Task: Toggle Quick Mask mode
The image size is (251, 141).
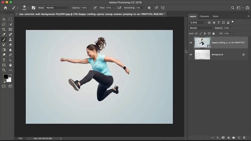Action: [4, 86]
